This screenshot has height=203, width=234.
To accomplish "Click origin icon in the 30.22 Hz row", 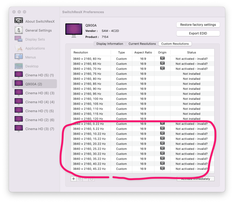I will (162, 154).
